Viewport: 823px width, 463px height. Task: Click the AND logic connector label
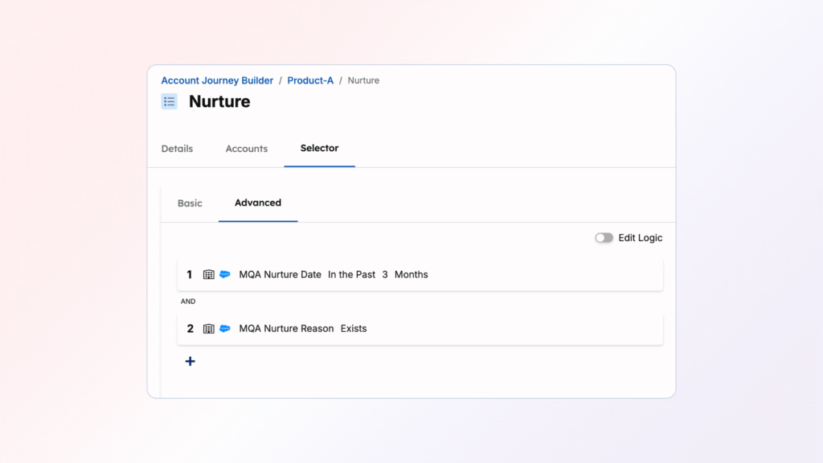187,301
